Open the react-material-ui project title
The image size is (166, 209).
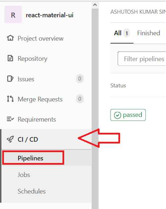(49, 15)
